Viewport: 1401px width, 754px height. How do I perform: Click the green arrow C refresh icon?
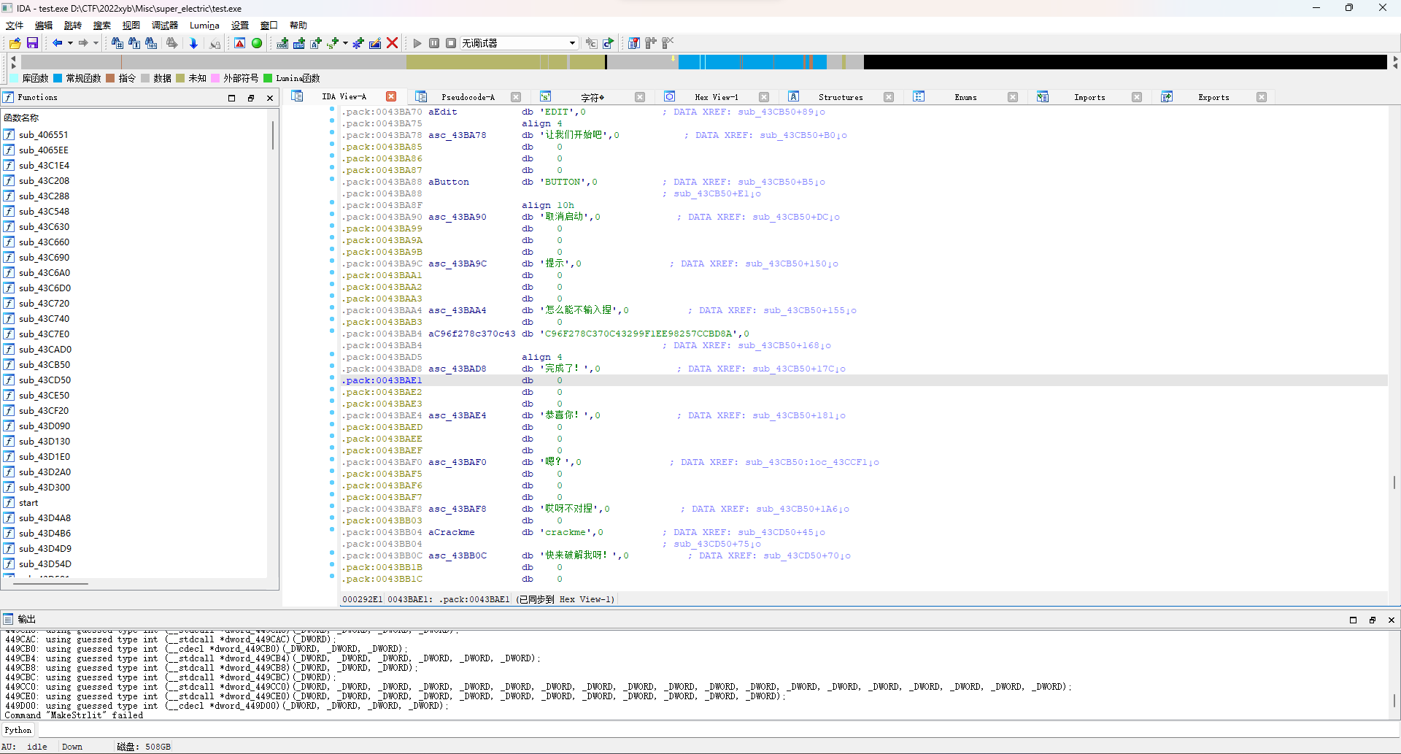tap(609, 43)
